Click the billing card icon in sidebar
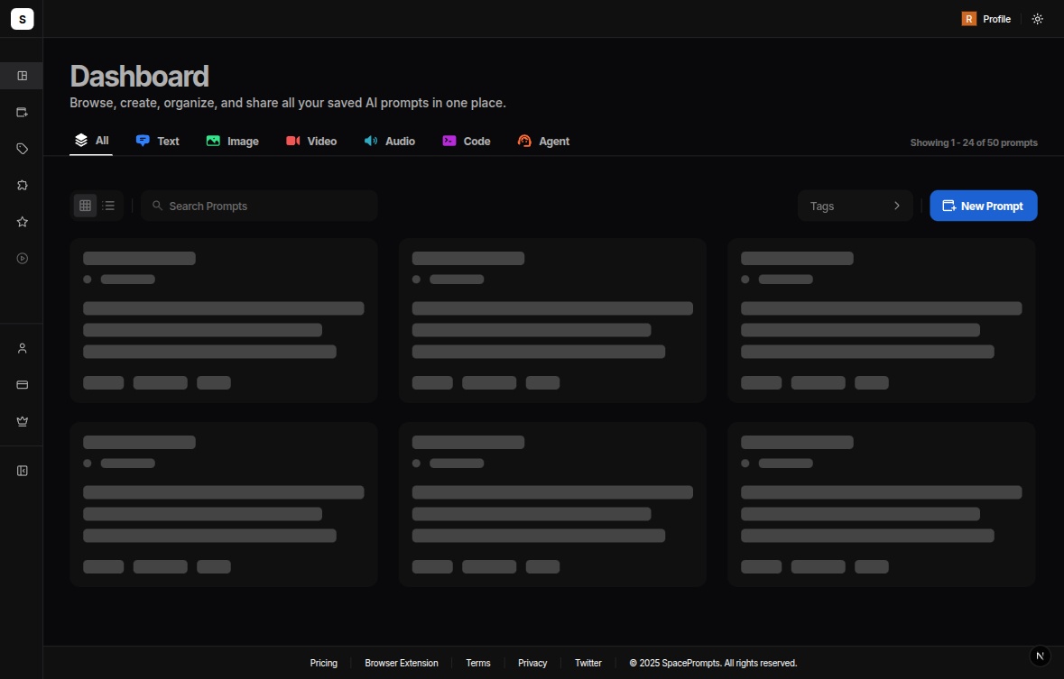The image size is (1064, 679). point(22,384)
